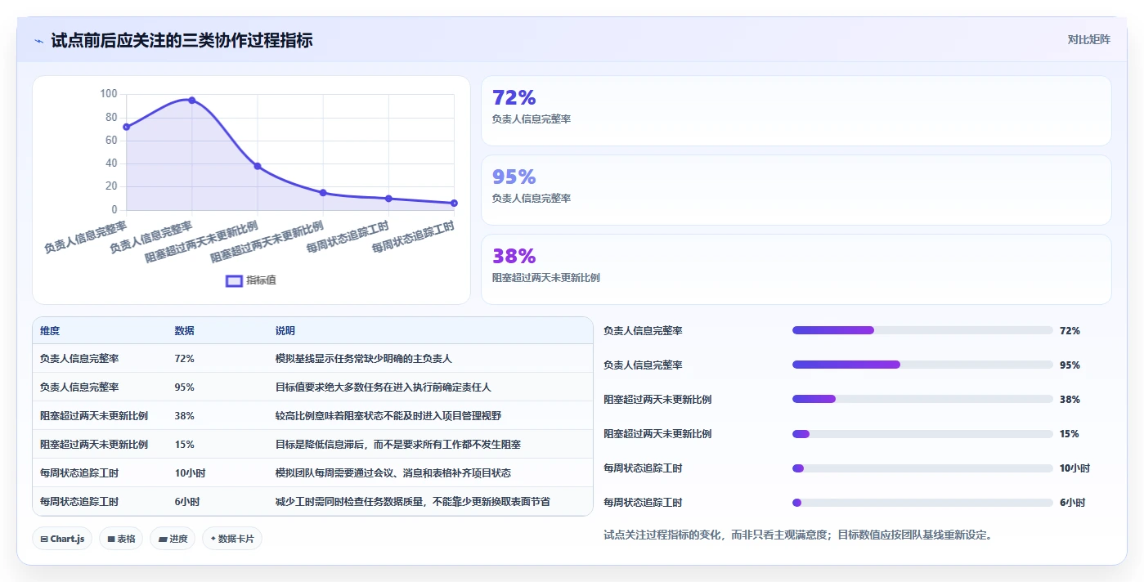Click the 10小时 progress bar
Image resolution: width=1144 pixels, height=582 pixels.
click(922, 468)
